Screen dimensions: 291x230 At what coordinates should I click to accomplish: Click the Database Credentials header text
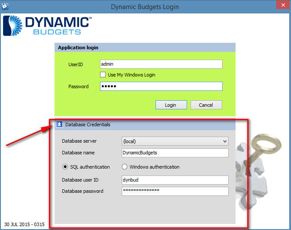click(x=88, y=125)
